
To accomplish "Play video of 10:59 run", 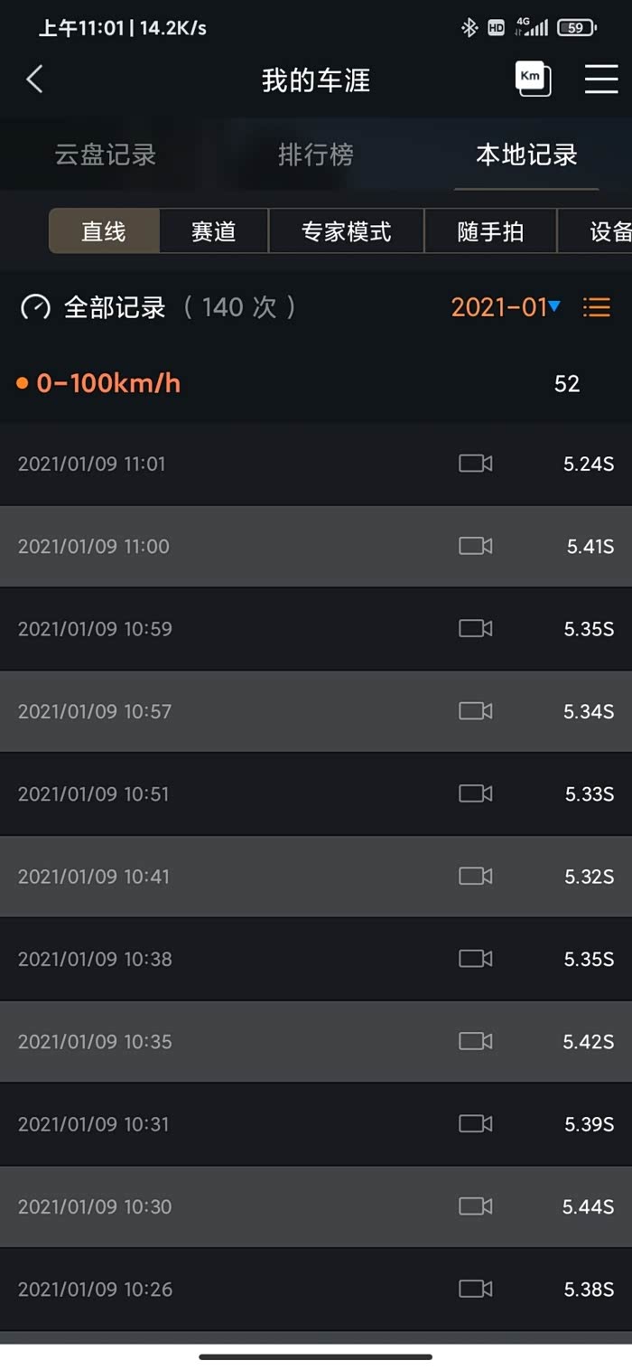I will tap(475, 629).
